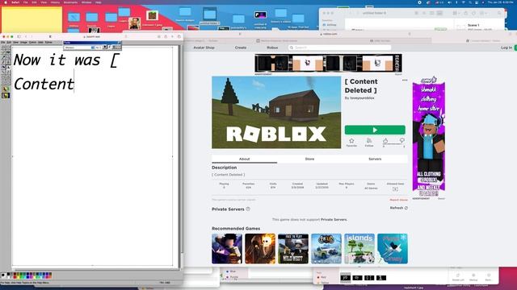
Task: Click the Private Servers help icon
Action: 248,209
